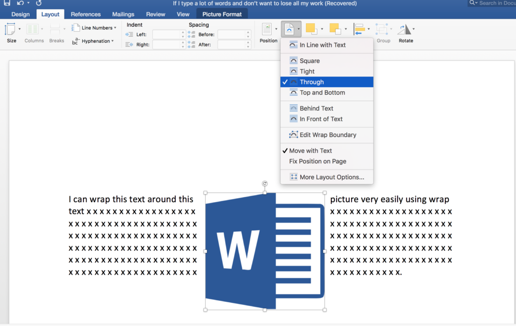
Task: Click the Redo/Repeat arrow icon
Action: point(38,3)
